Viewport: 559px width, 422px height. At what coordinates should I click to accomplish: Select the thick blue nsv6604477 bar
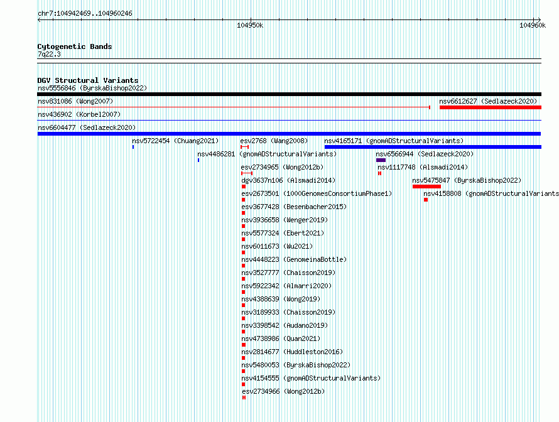click(x=289, y=134)
